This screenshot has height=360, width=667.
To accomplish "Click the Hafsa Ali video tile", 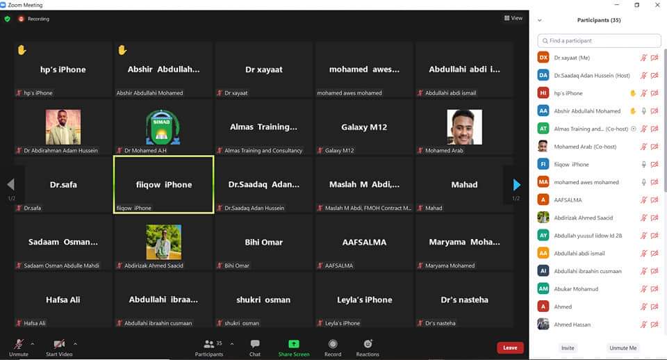I will tap(63, 300).
